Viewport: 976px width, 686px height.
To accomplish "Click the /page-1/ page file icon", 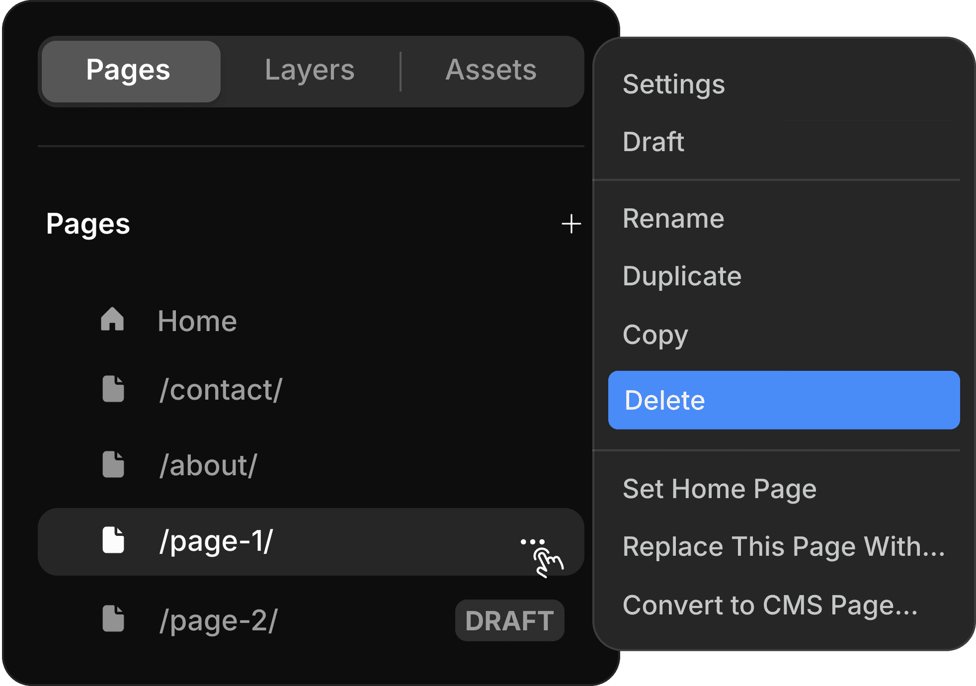I will click(113, 541).
